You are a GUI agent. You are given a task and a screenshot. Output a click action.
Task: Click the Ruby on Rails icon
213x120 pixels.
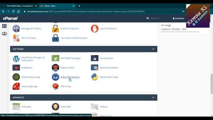(56, 68)
